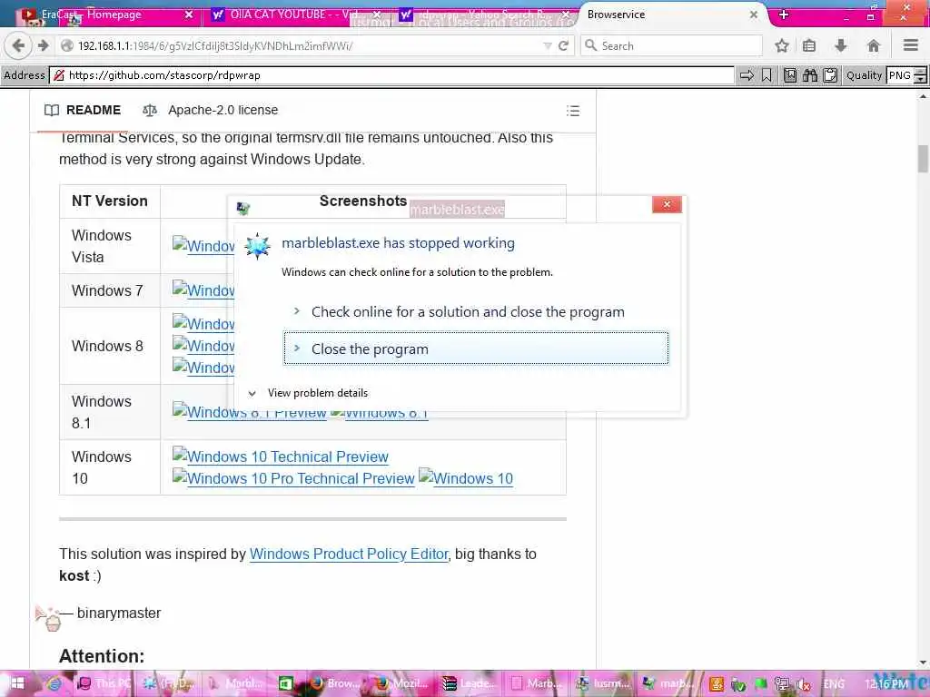Open the Windows Start button
930x697 pixels.
point(16,684)
